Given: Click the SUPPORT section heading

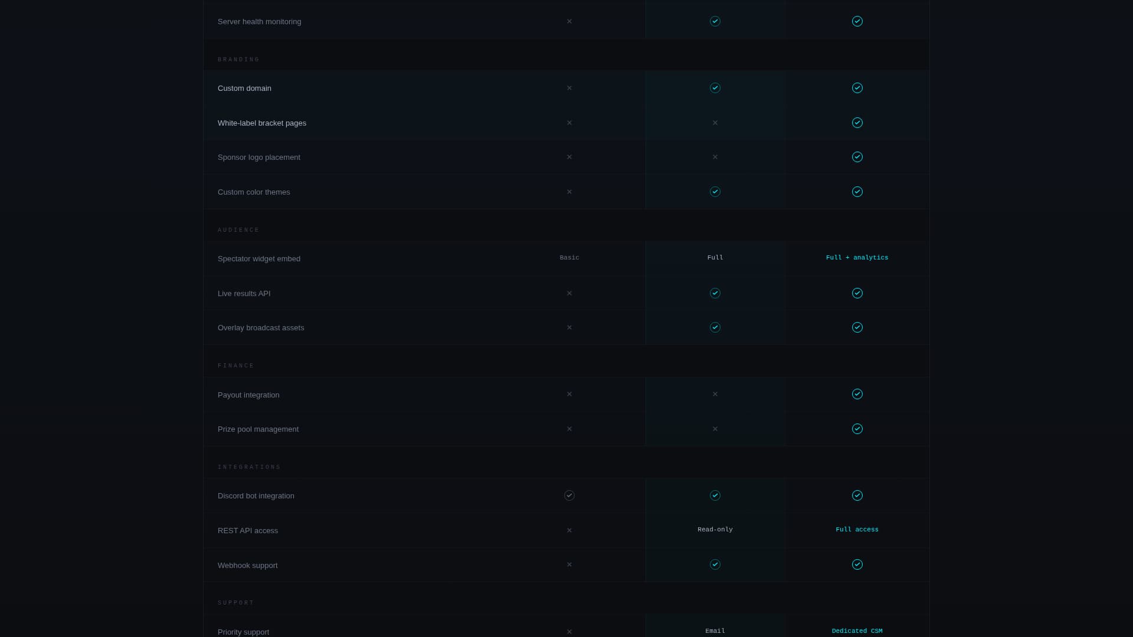Looking at the screenshot, I should 236,603.
